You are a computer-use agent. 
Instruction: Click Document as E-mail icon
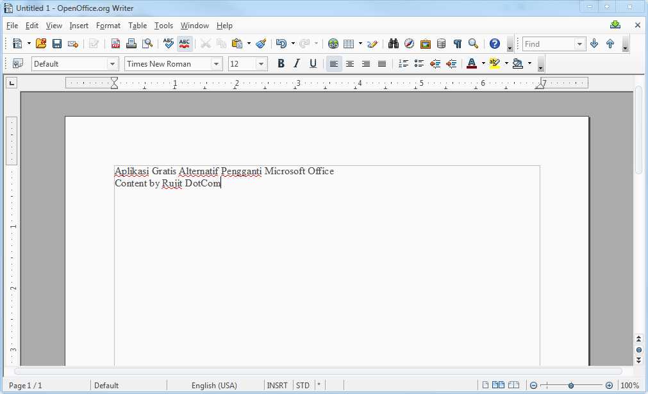[73, 44]
